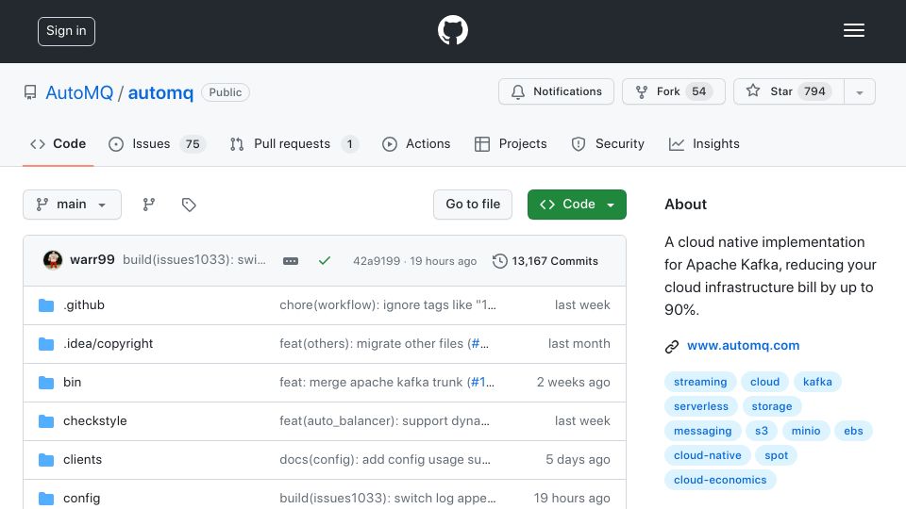Click the GitHub octocat logo
Image resolution: width=906 pixels, height=509 pixels.
[452, 30]
